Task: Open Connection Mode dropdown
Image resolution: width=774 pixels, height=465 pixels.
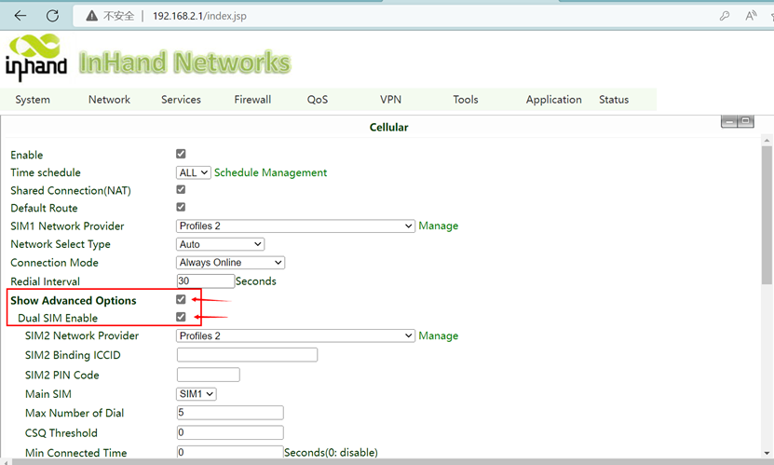Action: point(230,263)
